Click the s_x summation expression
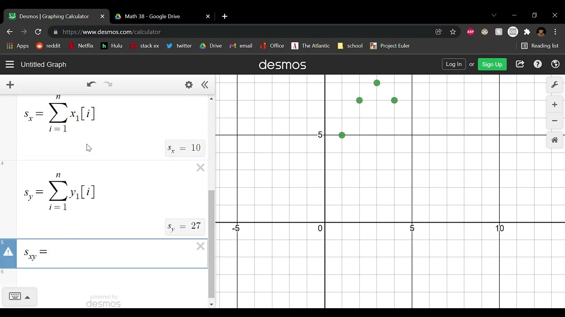The image size is (565, 317). [x=59, y=114]
